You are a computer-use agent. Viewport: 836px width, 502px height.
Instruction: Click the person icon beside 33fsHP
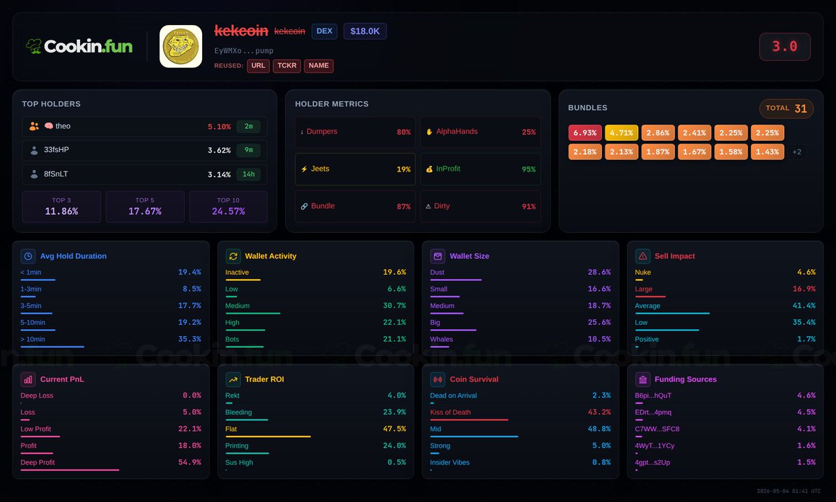click(34, 150)
